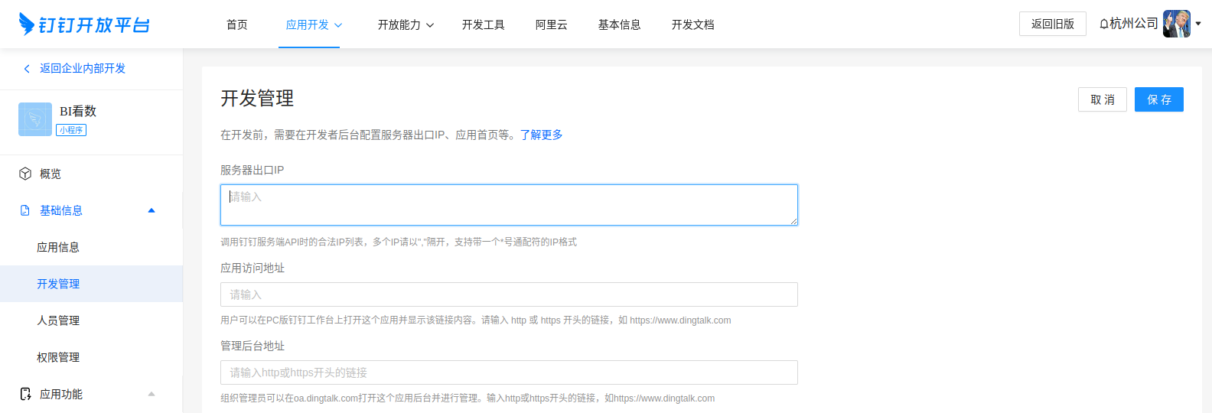Open the 了解更多 link
The height and width of the screenshot is (413, 1212).
pos(542,135)
